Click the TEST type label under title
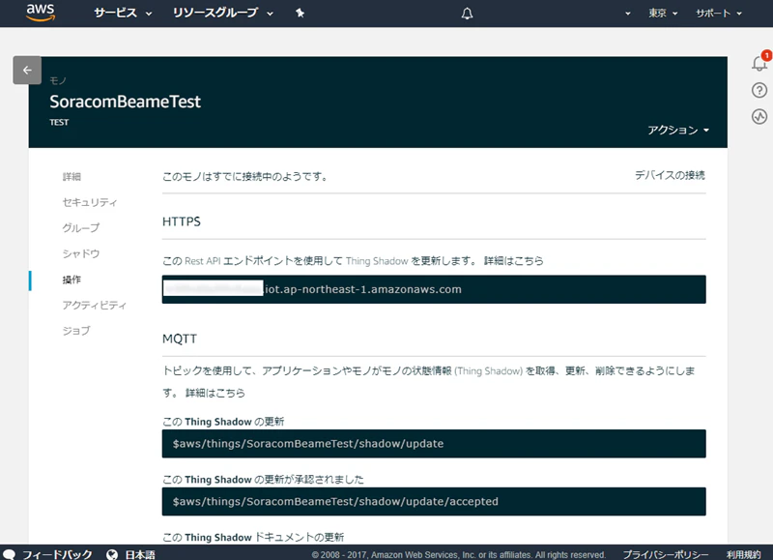The width and height of the screenshot is (773, 560). pos(59,123)
